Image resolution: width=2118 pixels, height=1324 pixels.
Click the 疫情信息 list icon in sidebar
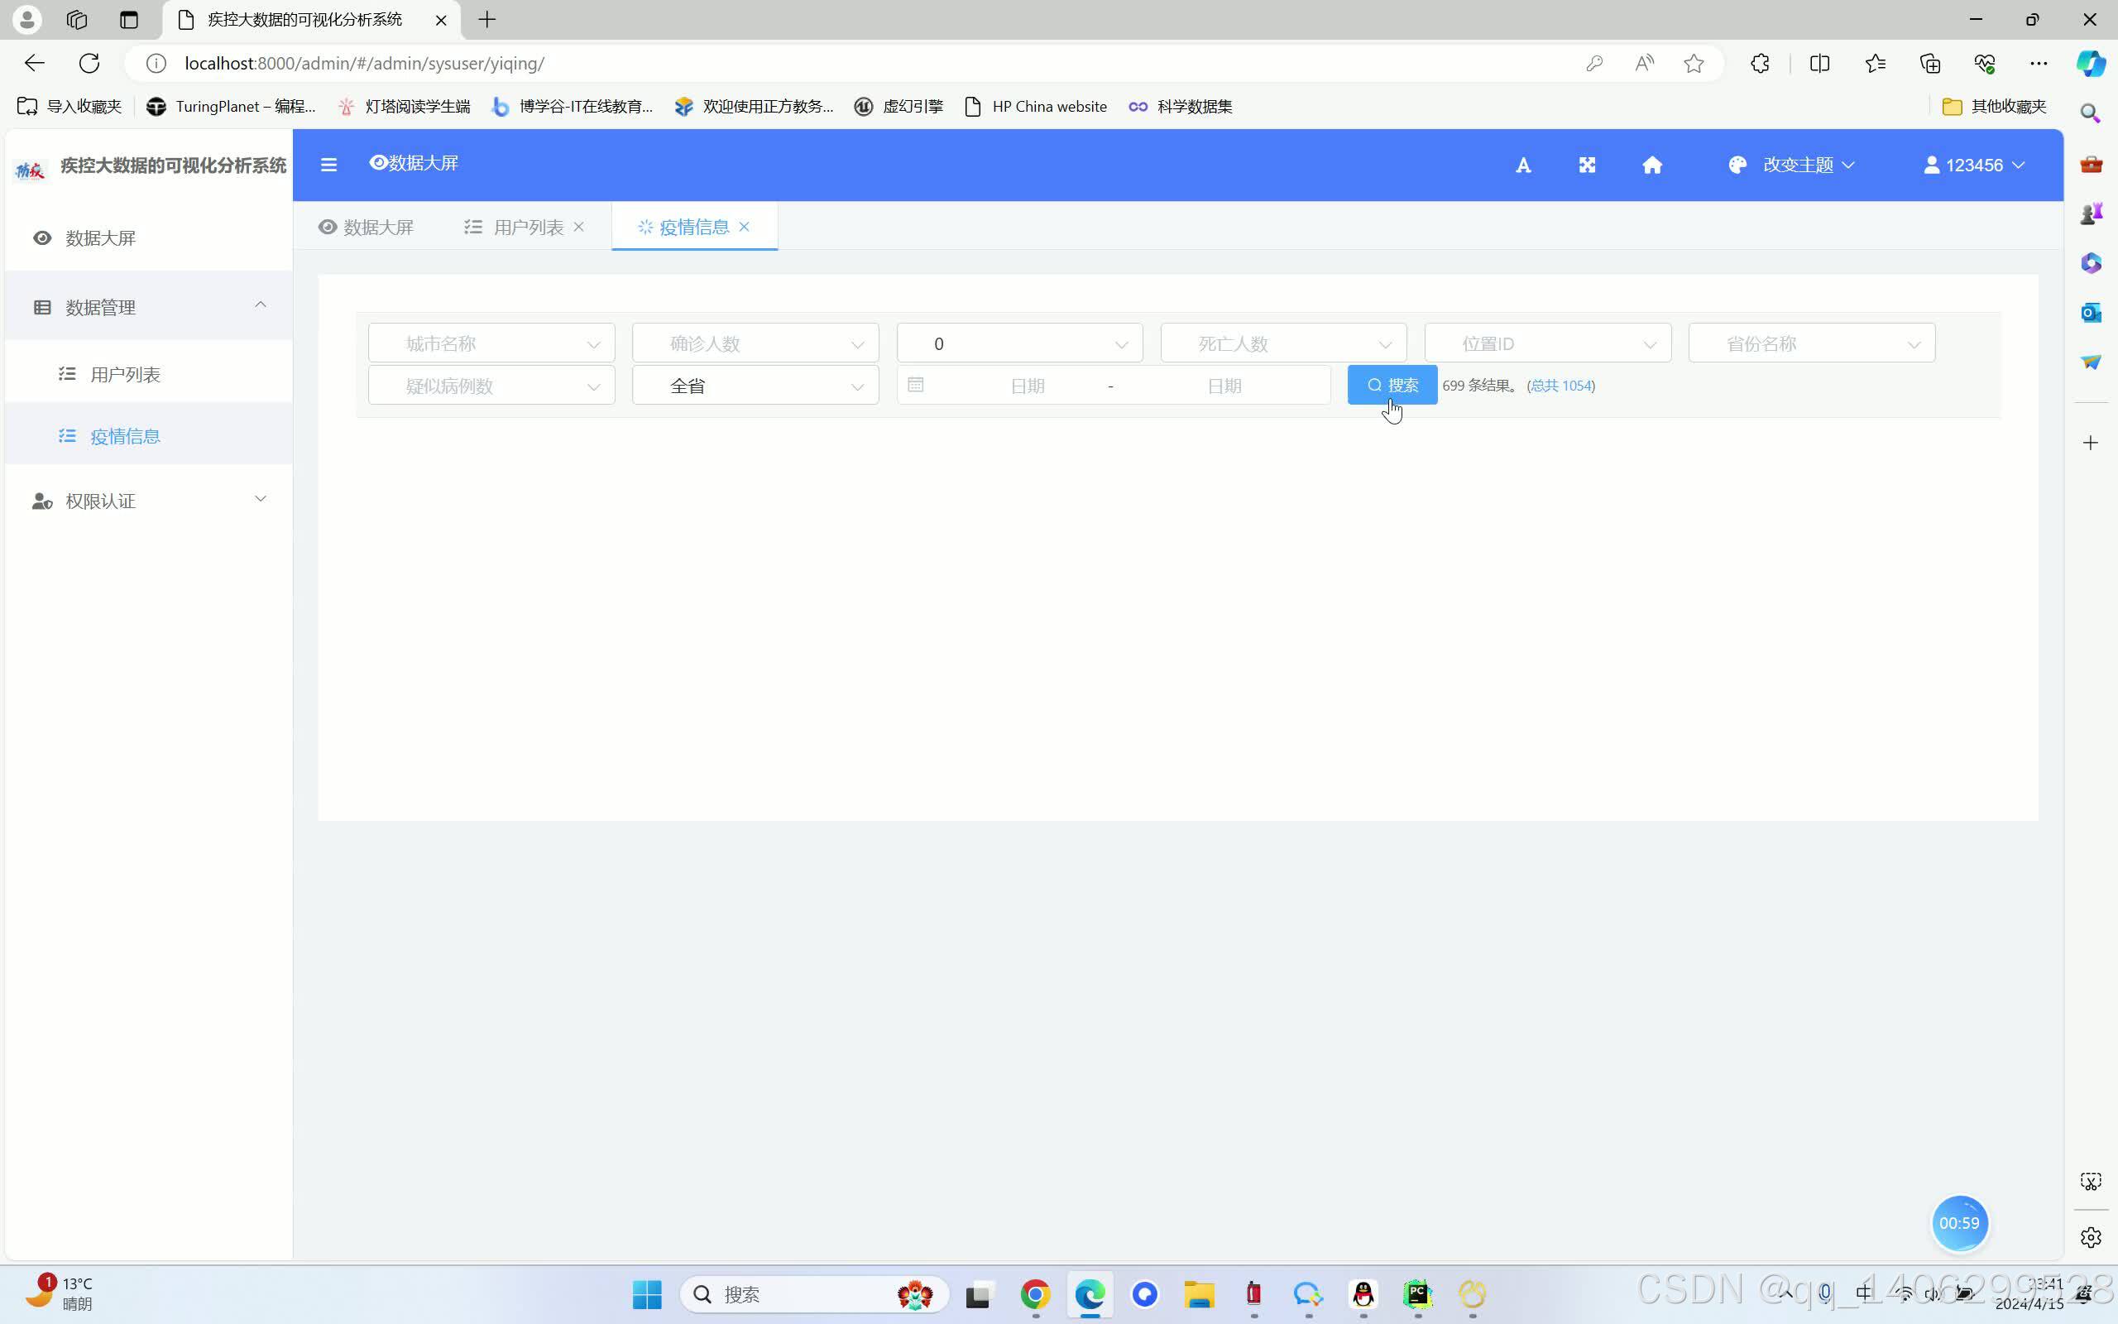coord(66,434)
